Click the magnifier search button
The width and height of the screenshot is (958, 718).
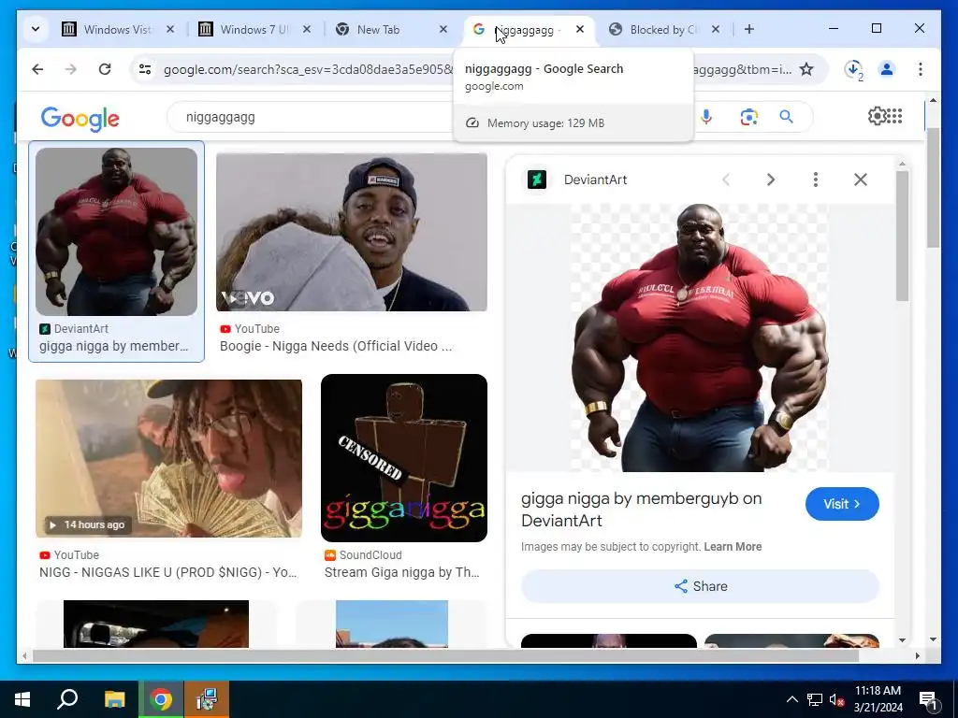tap(786, 117)
